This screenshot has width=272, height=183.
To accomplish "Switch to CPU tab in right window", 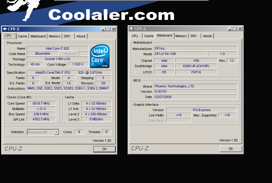I will (x=136, y=36).
